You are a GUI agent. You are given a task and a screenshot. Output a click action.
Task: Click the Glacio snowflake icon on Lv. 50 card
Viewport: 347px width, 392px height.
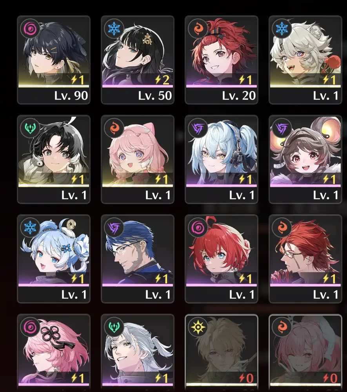coord(114,28)
